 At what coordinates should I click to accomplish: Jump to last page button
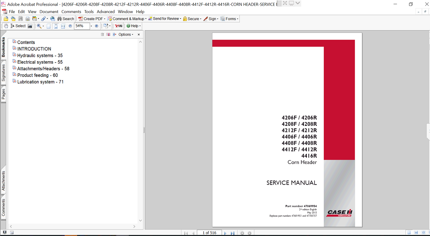tap(232, 233)
